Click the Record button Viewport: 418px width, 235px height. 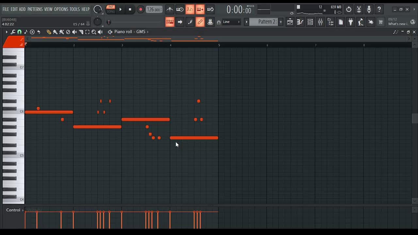(x=140, y=9)
